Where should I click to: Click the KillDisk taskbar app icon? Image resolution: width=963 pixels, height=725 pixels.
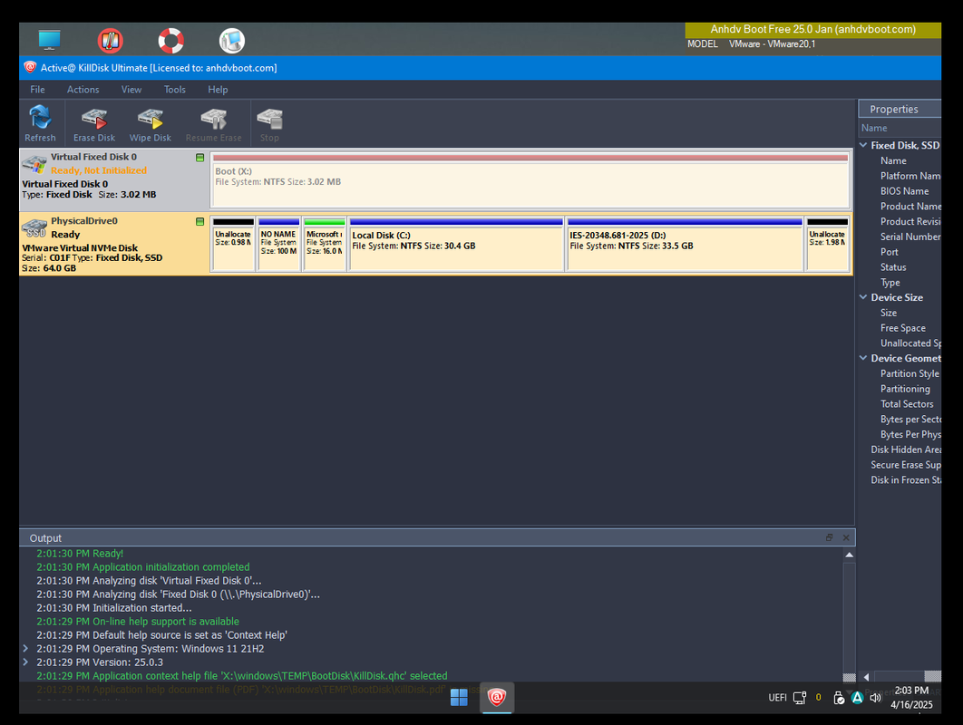[x=496, y=698]
